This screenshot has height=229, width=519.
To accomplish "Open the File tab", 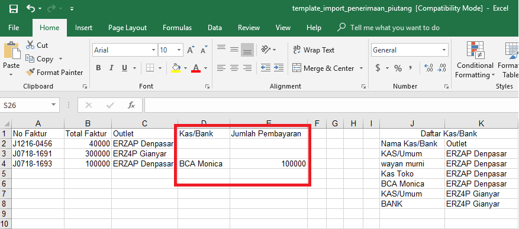I will [14, 28].
